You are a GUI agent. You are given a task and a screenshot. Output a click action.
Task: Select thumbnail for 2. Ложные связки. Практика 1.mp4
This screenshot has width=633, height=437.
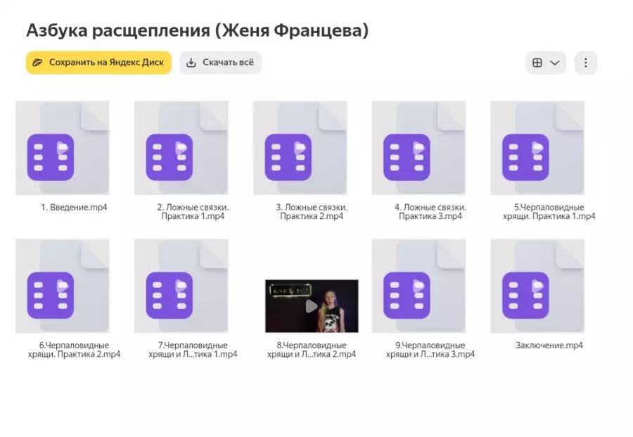[x=181, y=148]
